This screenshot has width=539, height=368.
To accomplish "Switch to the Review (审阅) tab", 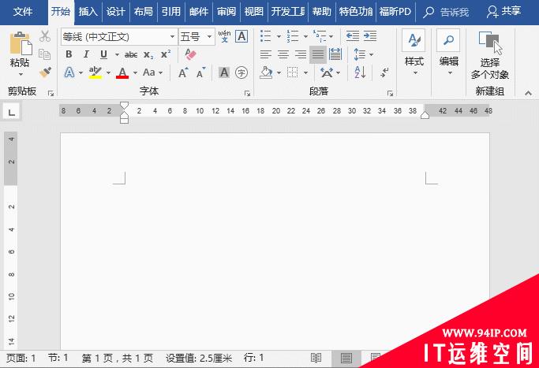I will tap(226, 12).
